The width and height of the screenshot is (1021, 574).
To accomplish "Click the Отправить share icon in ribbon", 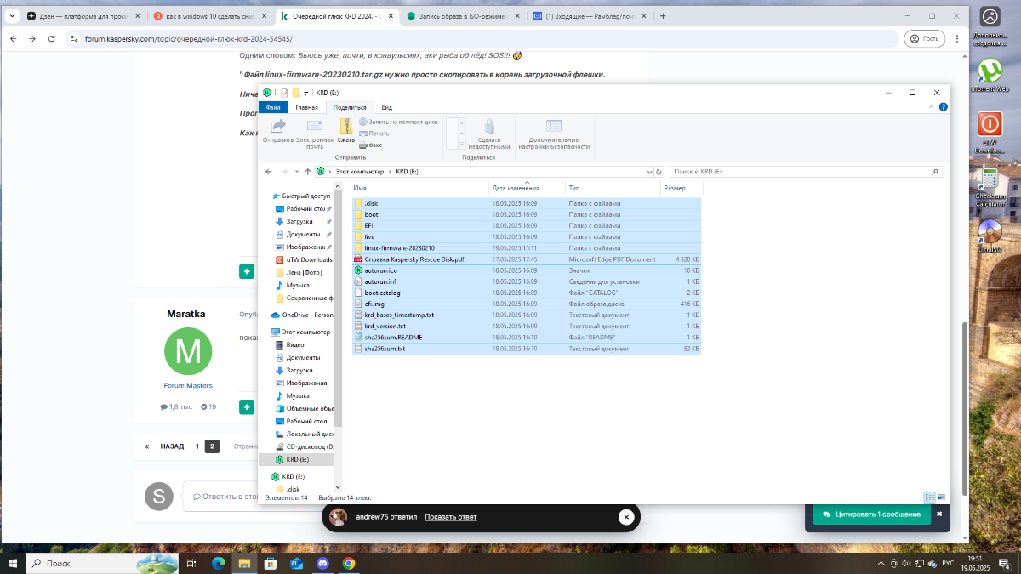I will click(277, 128).
